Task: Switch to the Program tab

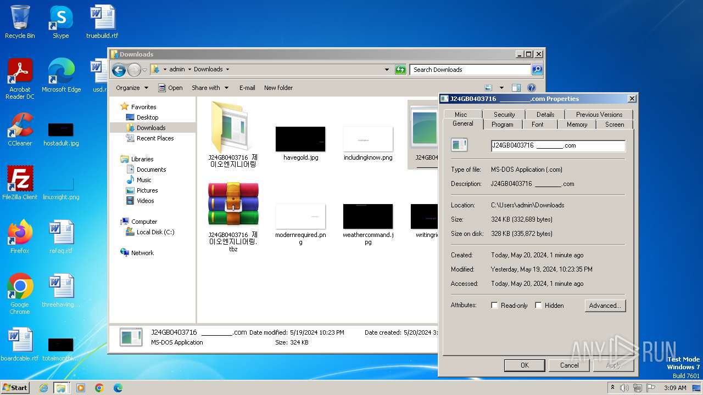Action: pyautogui.click(x=502, y=125)
